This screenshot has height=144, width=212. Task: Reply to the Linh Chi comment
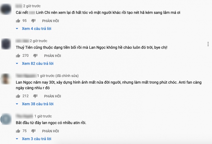point(51,21)
